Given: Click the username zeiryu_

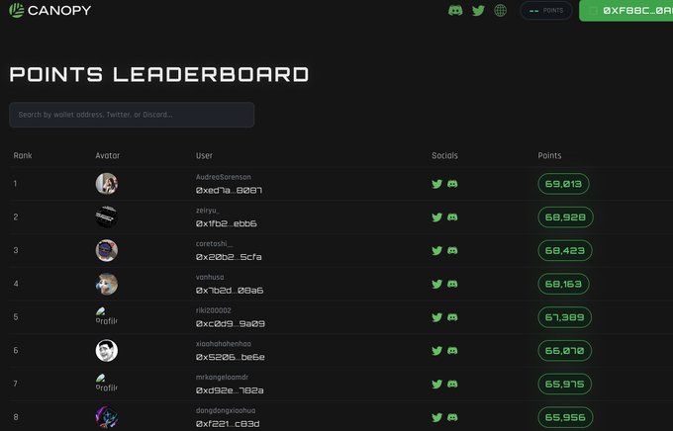Looking at the screenshot, I should coord(207,211).
